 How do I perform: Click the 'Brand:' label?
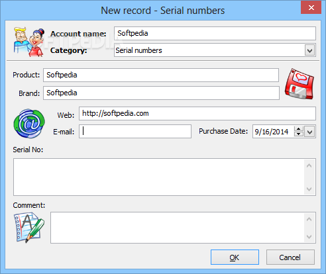[x=29, y=93]
